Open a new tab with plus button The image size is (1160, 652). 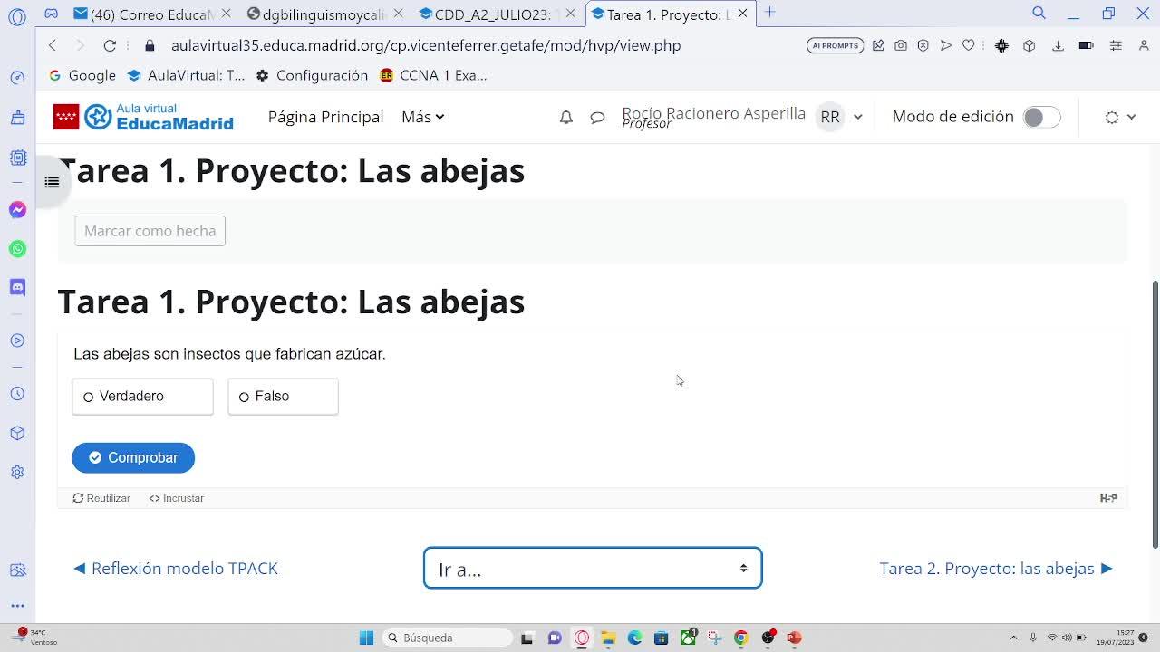(769, 13)
